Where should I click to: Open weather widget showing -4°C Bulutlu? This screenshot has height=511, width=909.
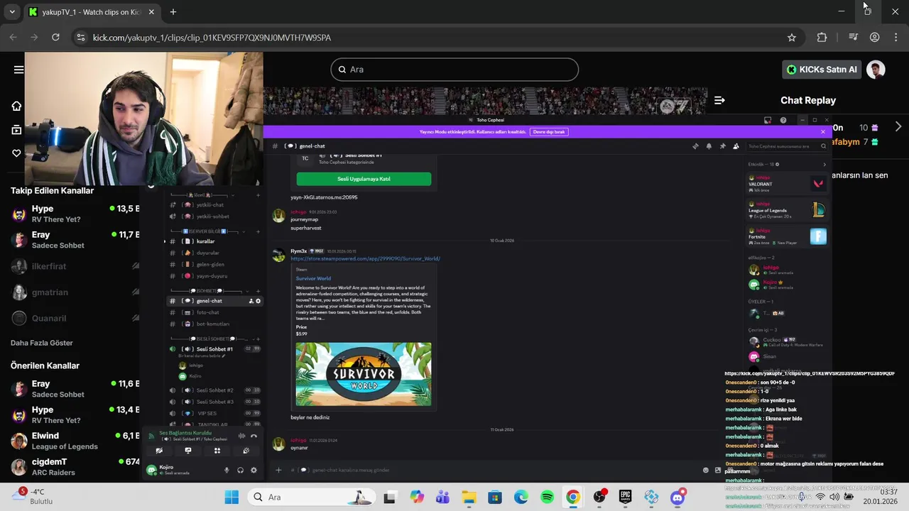pyautogui.click(x=32, y=496)
